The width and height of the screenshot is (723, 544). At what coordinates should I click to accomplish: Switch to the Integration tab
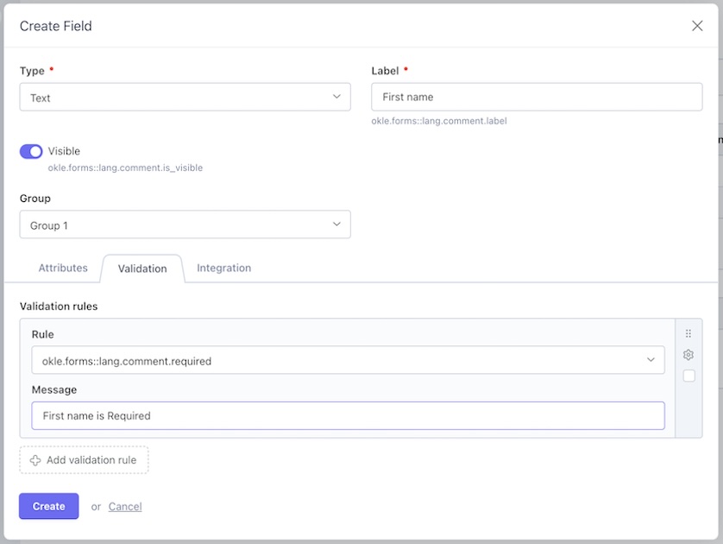[x=223, y=269]
